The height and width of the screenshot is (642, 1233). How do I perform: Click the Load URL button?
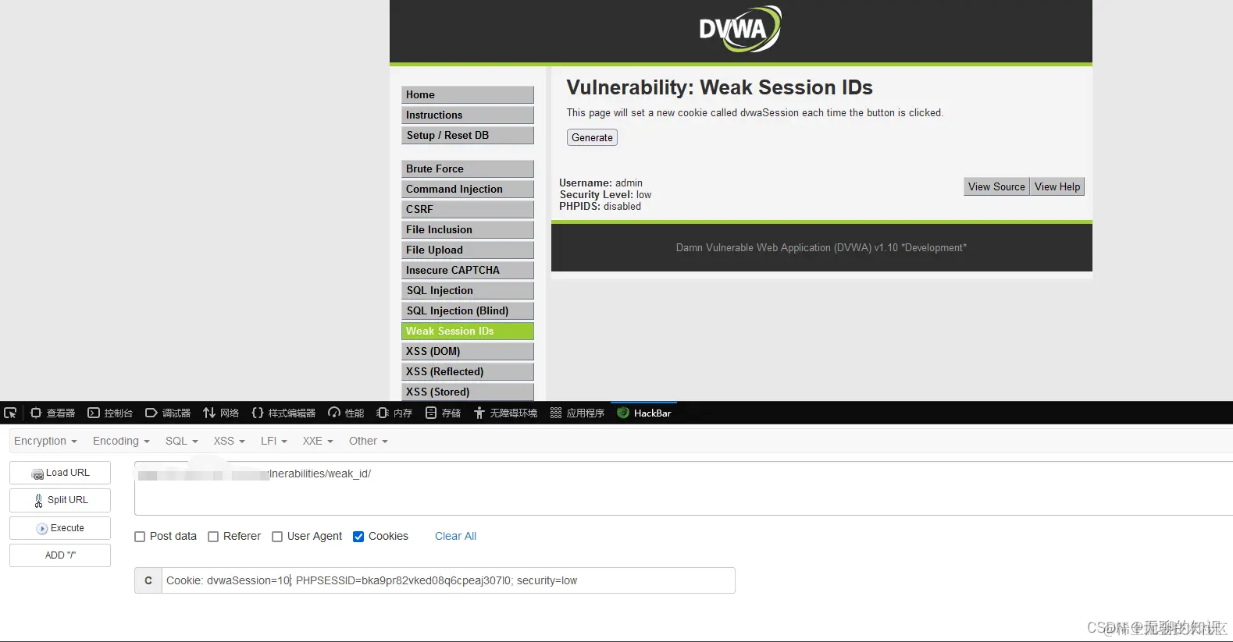coord(60,473)
